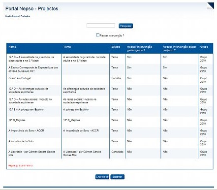
Task: Open '12.º D – As diferenças culturais' project name
Action: point(29,90)
